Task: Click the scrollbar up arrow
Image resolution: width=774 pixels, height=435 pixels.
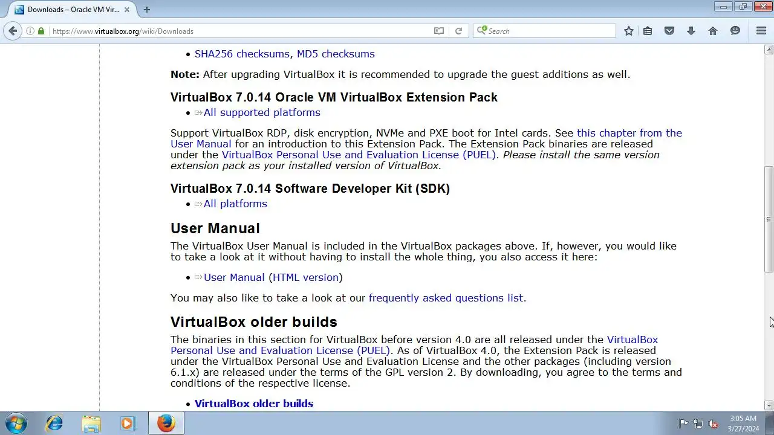Action: point(769,49)
